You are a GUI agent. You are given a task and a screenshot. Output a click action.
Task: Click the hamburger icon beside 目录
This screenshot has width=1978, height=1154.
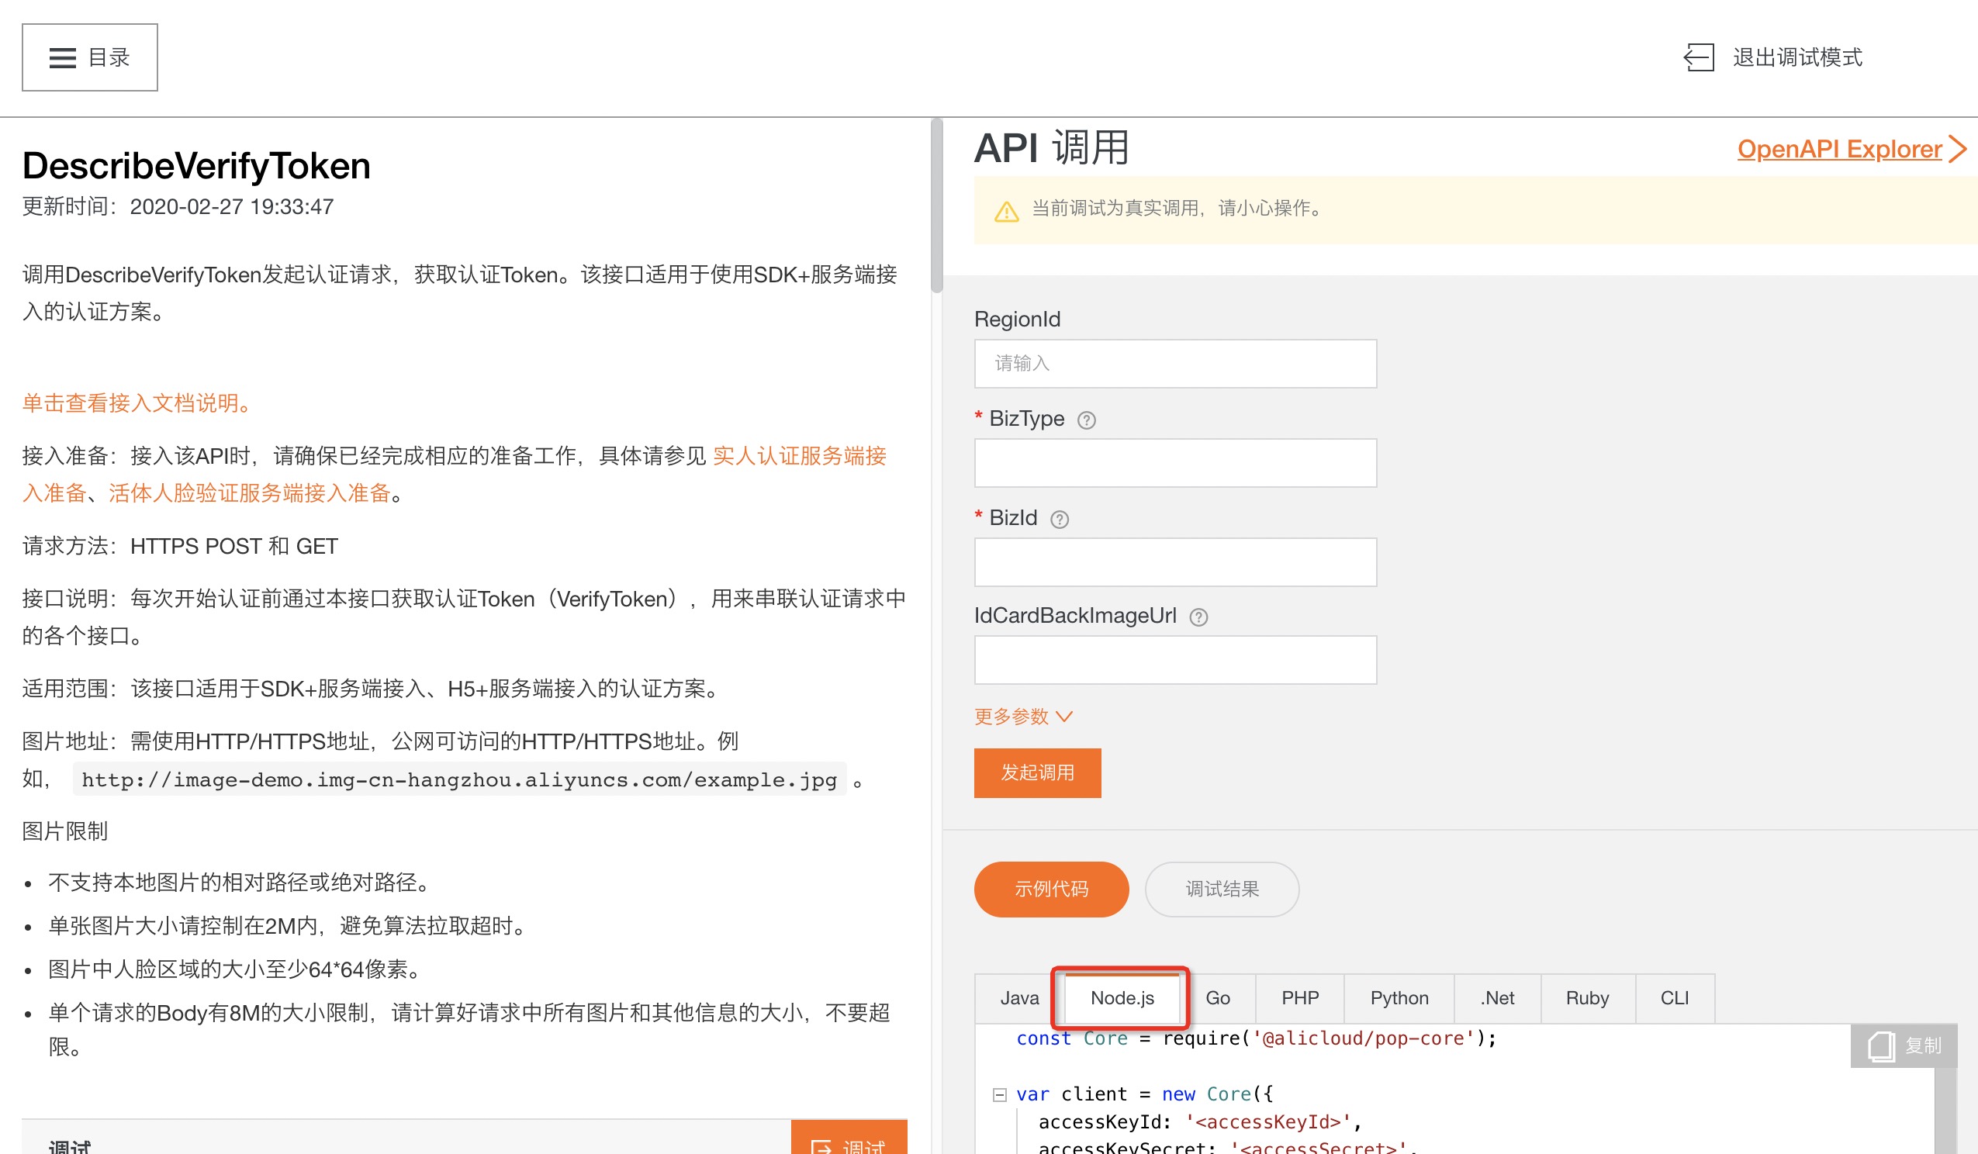[63, 58]
